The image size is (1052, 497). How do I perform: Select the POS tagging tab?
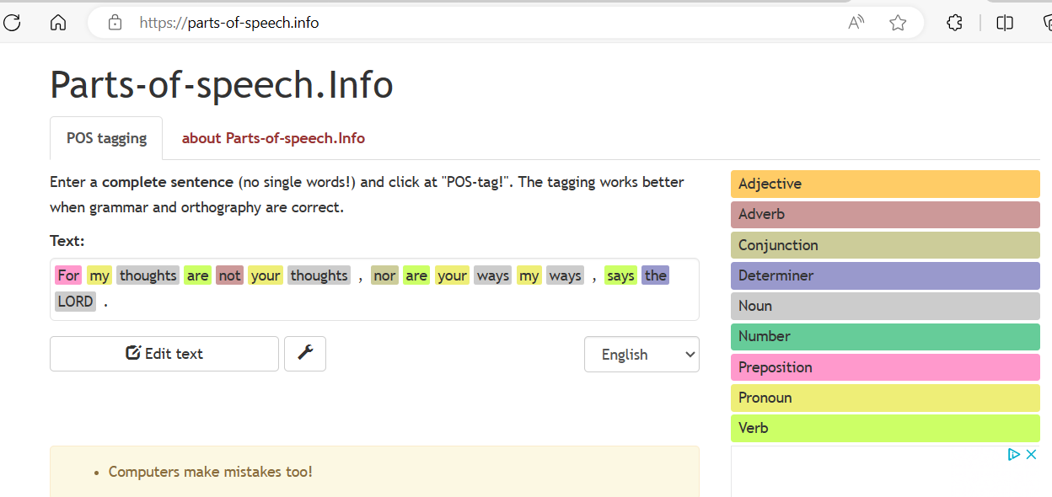106,138
